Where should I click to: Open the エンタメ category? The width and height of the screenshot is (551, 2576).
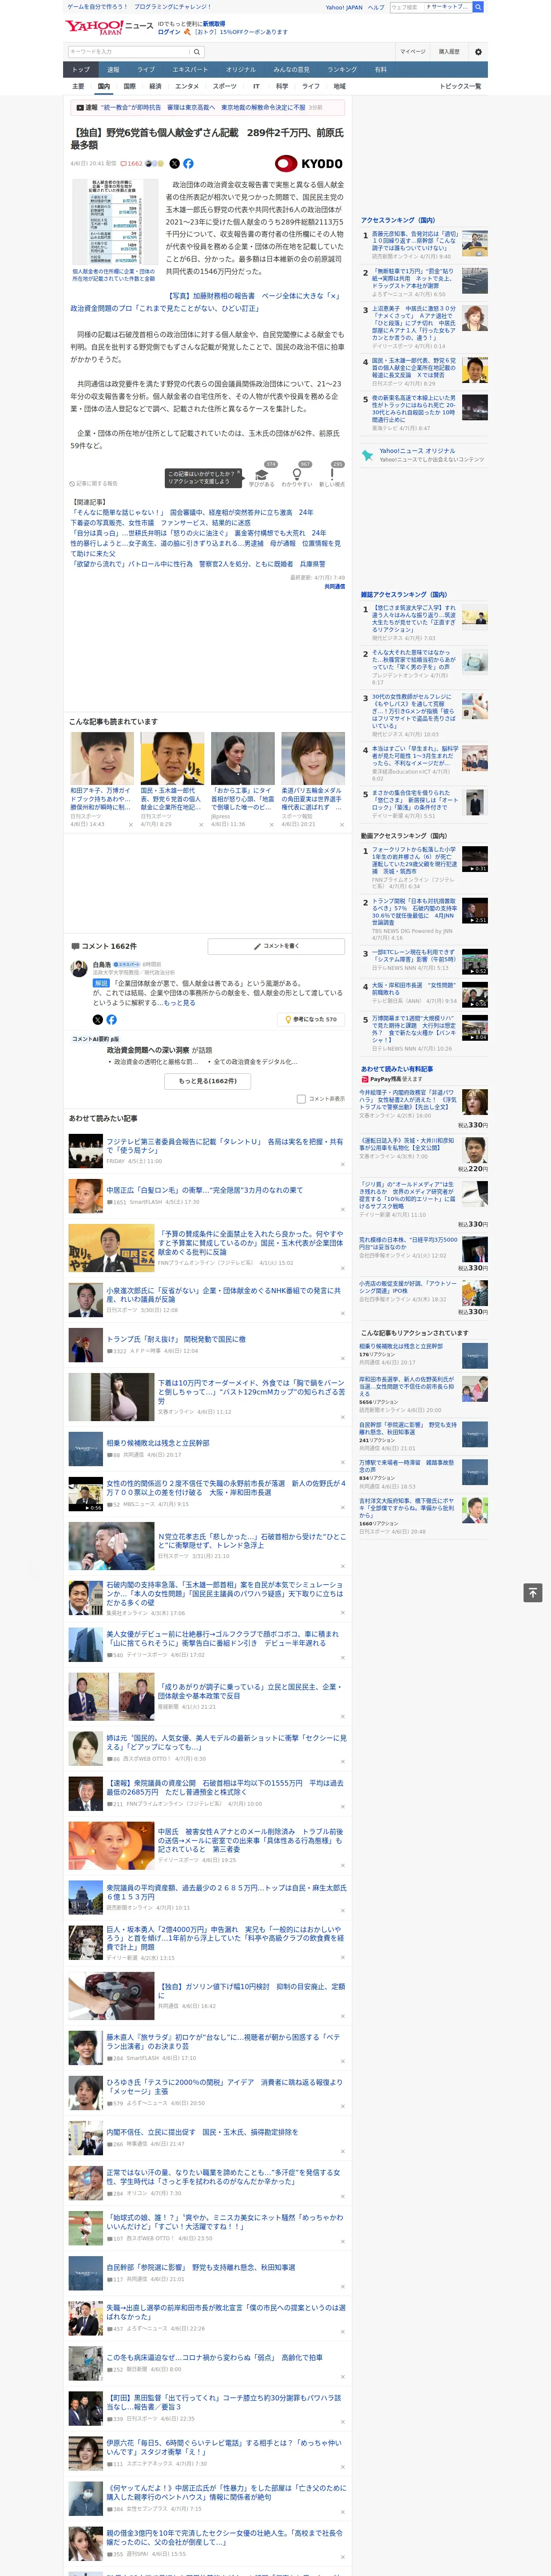tap(187, 86)
